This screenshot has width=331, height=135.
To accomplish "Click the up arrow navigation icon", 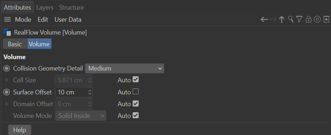I will click(x=282, y=20).
